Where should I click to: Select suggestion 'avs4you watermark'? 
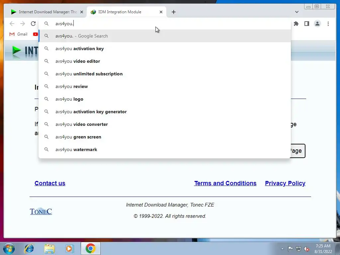click(165, 149)
